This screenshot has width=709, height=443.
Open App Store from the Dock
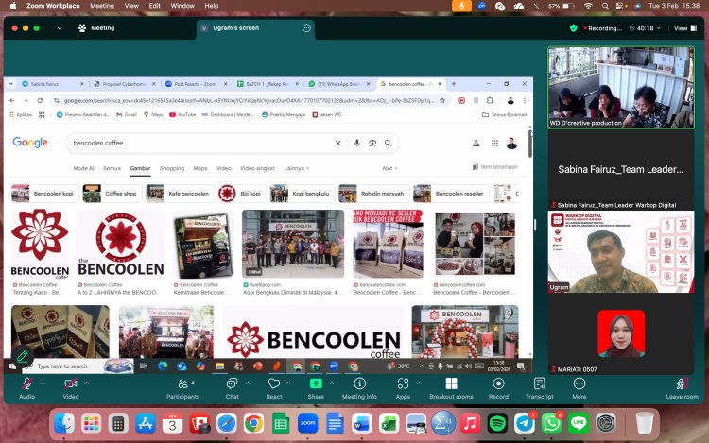[146, 423]
